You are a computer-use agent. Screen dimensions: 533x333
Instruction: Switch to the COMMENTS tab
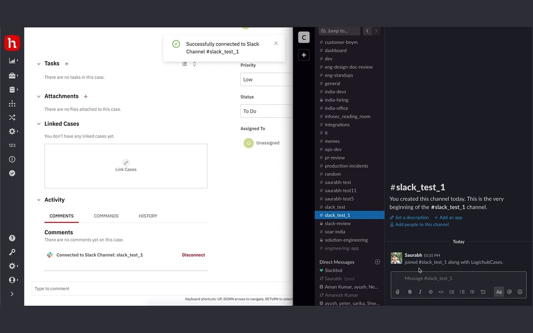[x=61, y=216]
